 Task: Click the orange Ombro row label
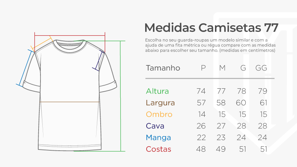[159, 114]
